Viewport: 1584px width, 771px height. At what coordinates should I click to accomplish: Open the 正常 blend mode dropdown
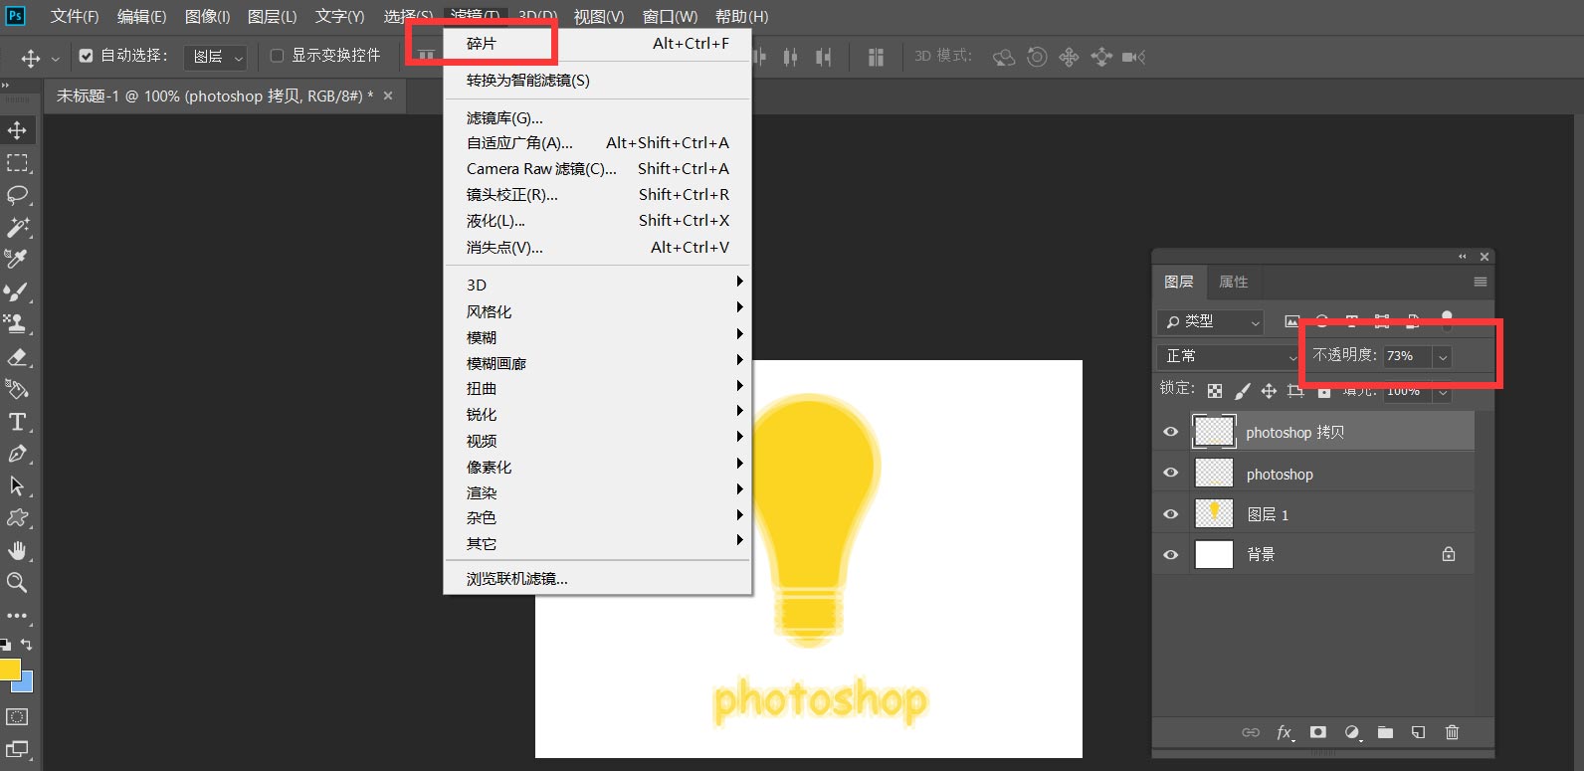pyautogui.click(x=1229, y=356)
